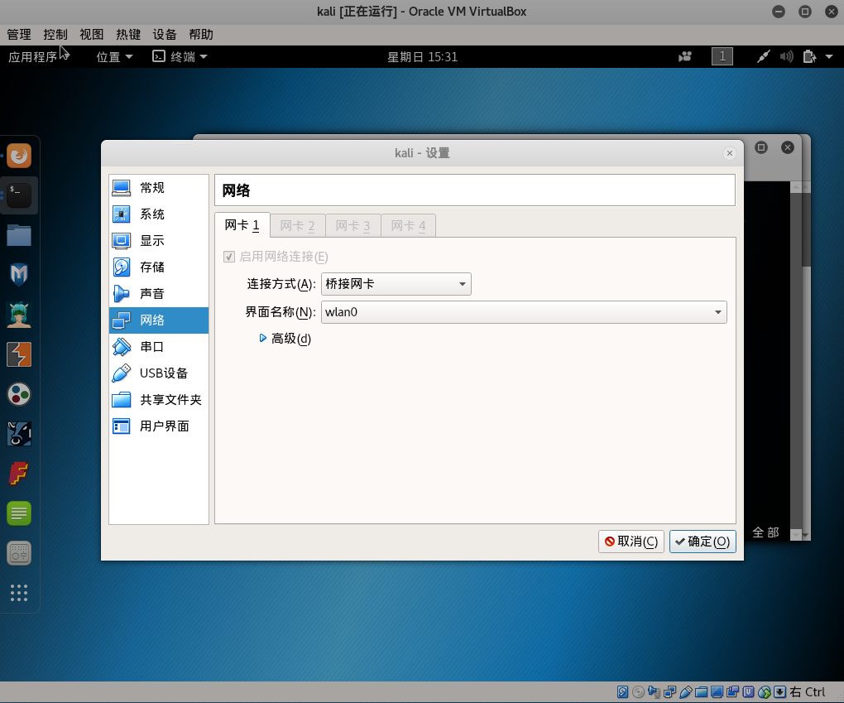Open system power menu arrow in panel
844x703 pixels.
[829, 56]
